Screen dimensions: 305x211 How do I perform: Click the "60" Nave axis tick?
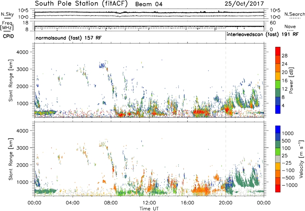coord(273,23)
